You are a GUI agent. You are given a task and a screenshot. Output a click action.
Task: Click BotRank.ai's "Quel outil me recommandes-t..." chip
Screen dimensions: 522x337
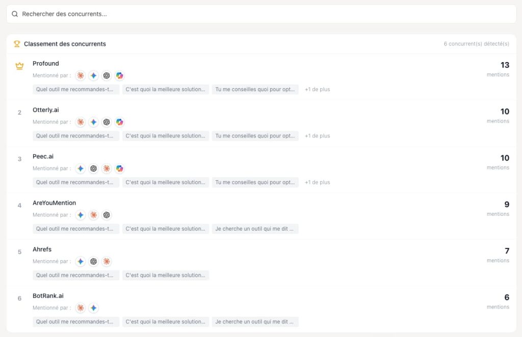pyautogui.click(x=76, y=322)
